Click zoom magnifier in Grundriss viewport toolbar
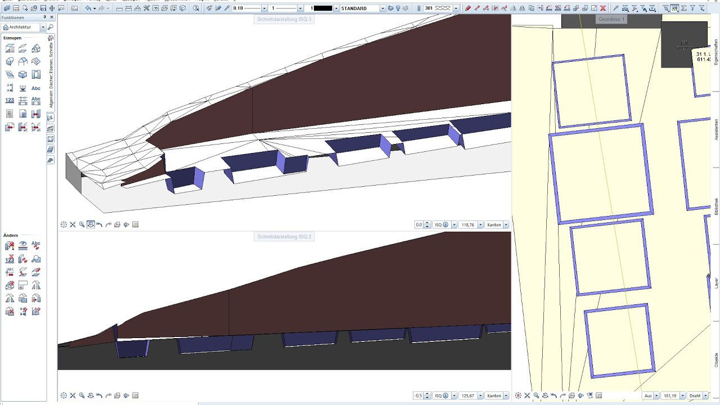Screen dimensions: 720x405 (536, 395)
